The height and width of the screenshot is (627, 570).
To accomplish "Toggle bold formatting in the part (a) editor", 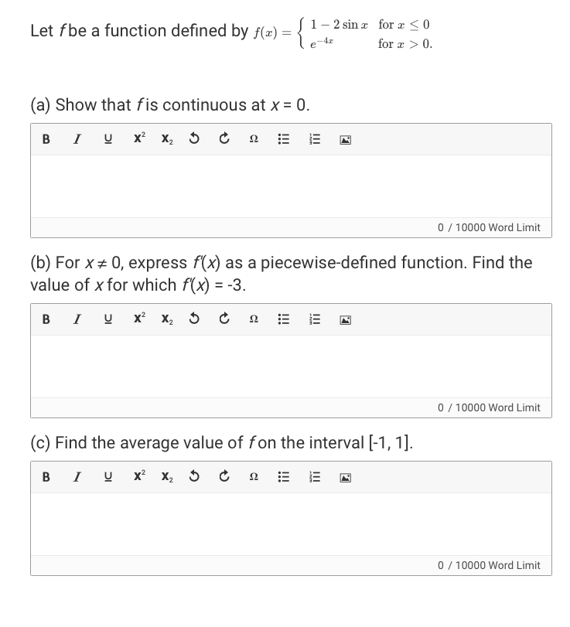I will [x=46, y=139].
